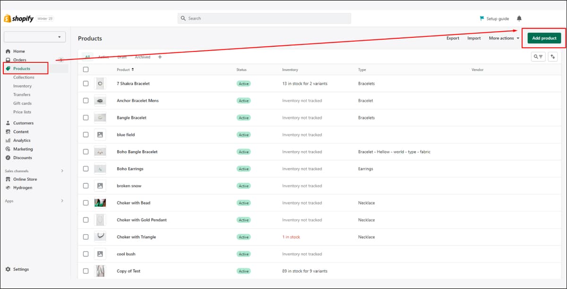
Task: Click the Import button
Action: pos(474,38)
